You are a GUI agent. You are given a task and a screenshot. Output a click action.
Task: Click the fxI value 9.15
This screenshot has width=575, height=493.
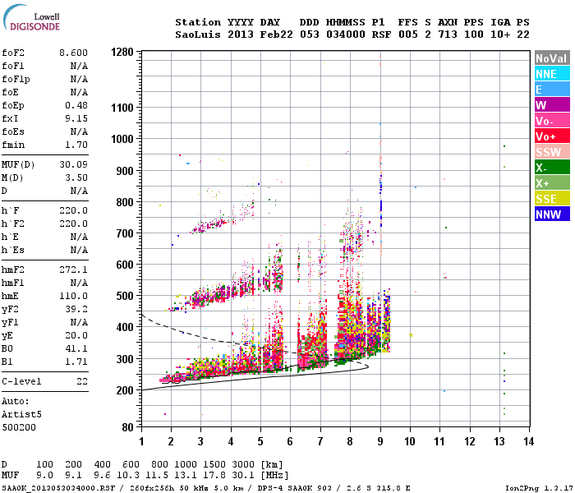tap(76, 118)
